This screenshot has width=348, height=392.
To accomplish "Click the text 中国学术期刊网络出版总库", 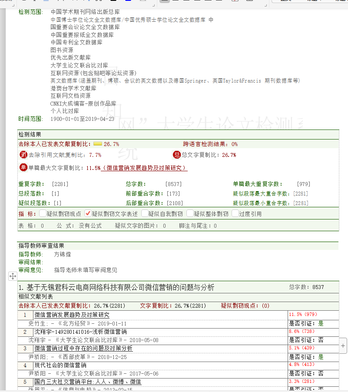I will (85, 12).
